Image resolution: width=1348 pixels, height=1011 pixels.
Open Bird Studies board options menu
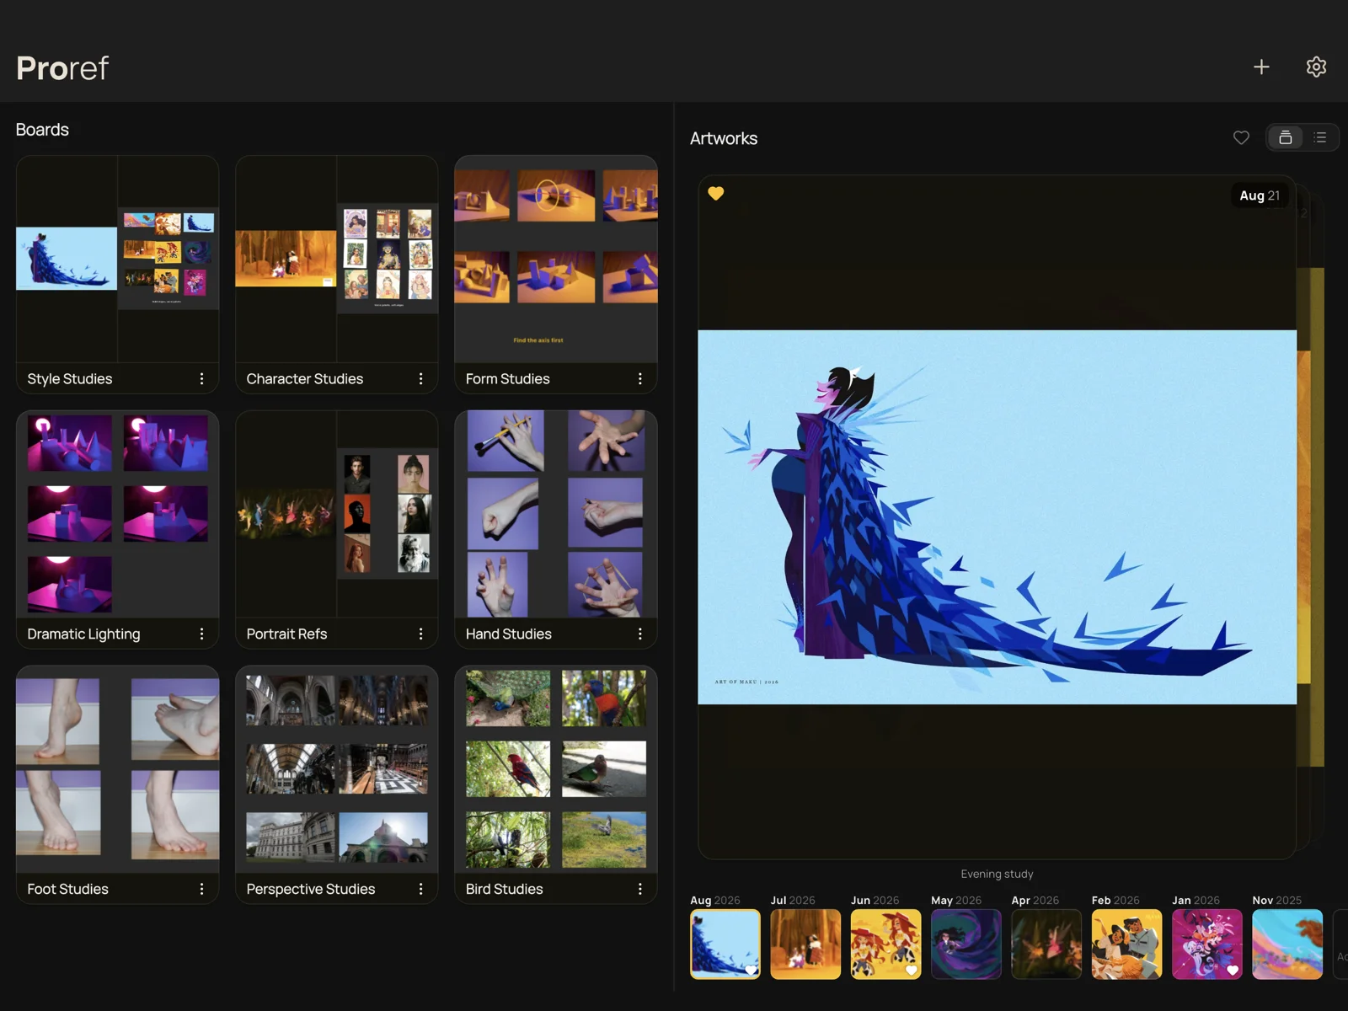639,889
